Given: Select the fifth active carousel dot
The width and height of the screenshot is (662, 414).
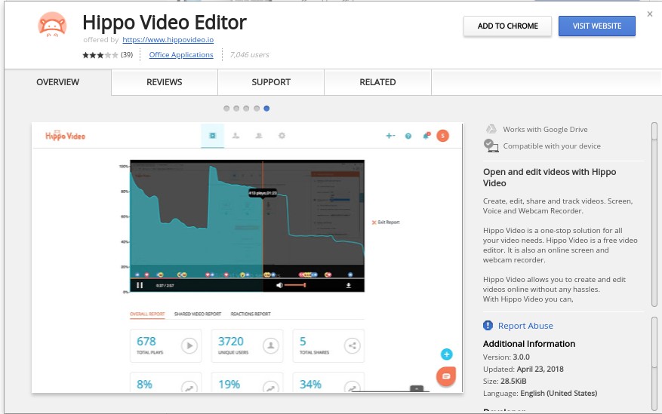Looking at the screenshot, I should click(266, 109).
